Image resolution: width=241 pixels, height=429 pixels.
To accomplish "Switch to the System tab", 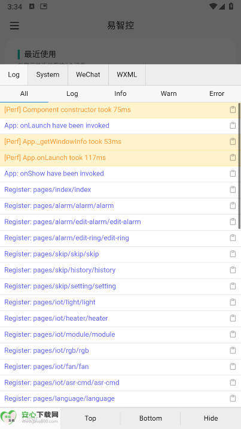I will [x=48, y=75].
